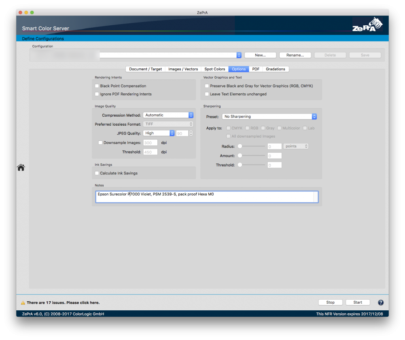Open the PDF tab
Image resolution: width=405 pixels, height=340 pixels.
[x=256, y=69]
